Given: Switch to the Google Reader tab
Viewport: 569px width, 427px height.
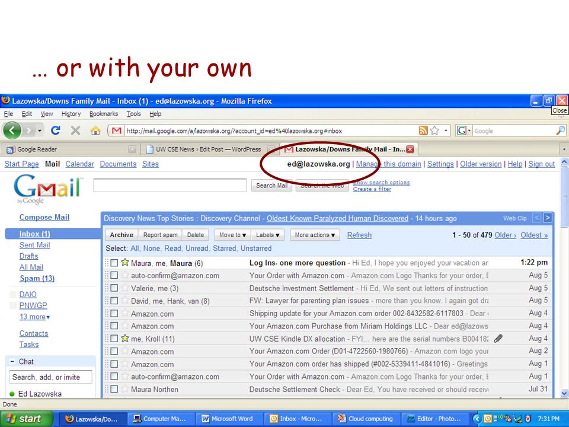Looking at the screenshot, I should [x=70, y=149].
